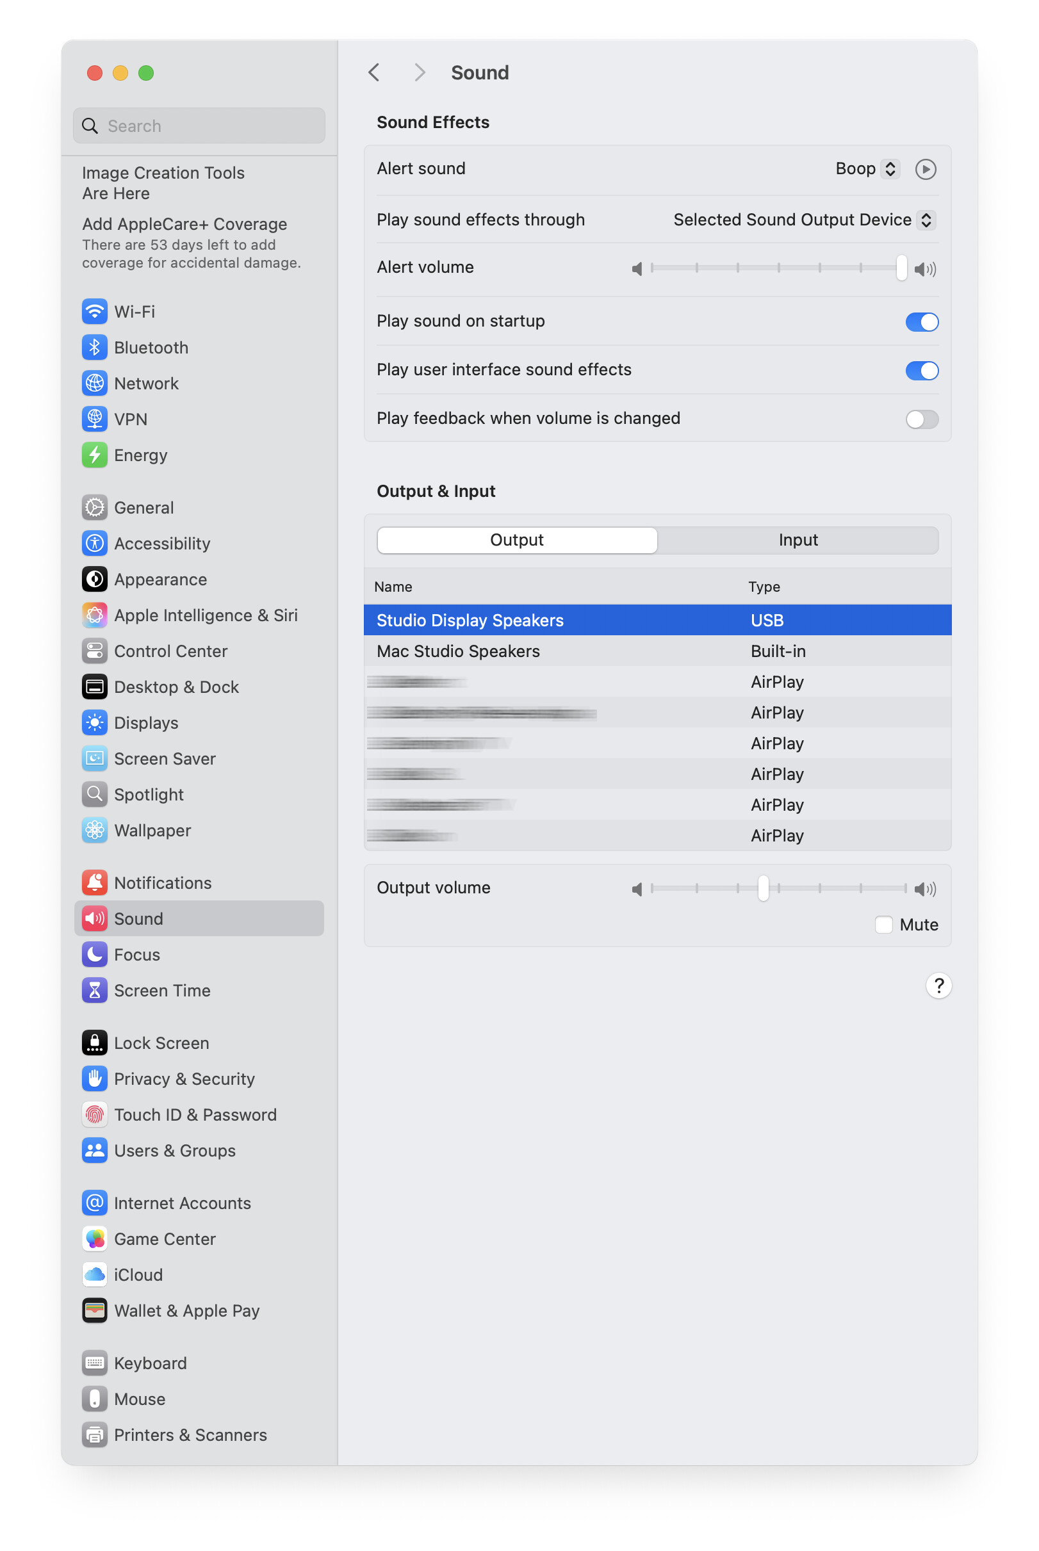Click the forward navigation chevron

[419, 72]
